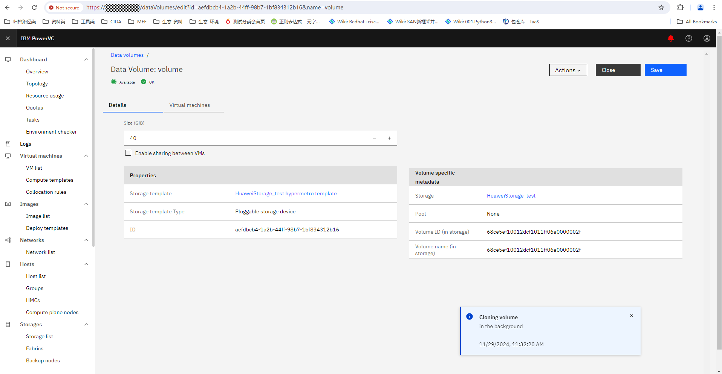Open Storage list in sidebar
The height and width of the screenshot is (374, 722).
[x=39, y=336]
